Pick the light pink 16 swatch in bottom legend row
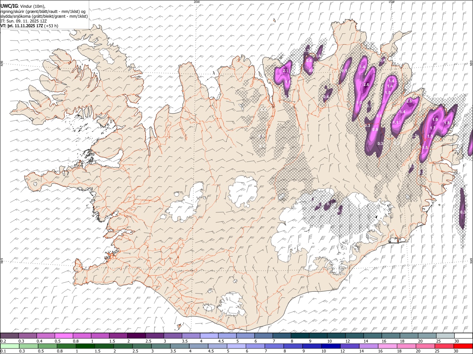473x354 pixels. (388, 346)
